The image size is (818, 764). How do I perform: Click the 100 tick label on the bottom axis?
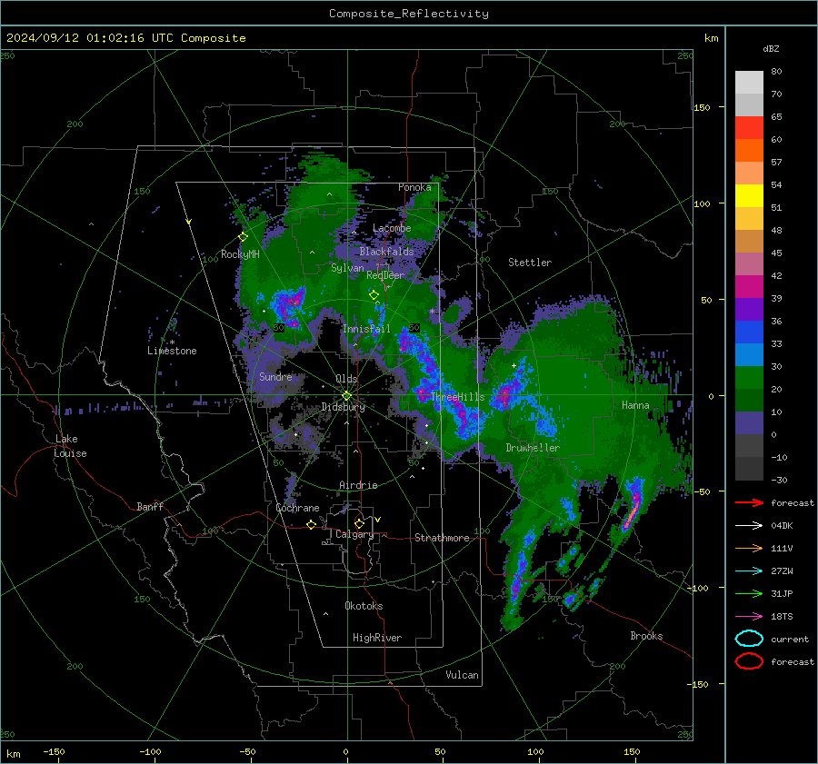click(x=535, y=752)
